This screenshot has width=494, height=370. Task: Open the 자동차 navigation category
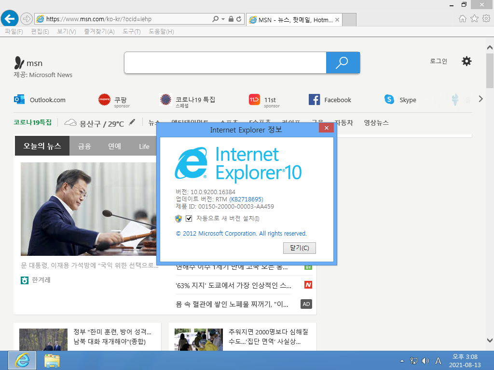click(x=343, y=123)
